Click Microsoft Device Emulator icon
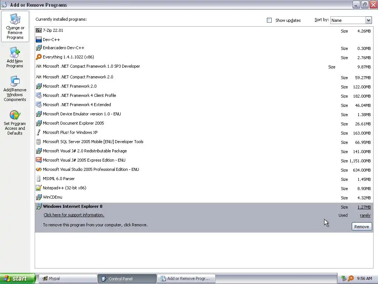This screenshot has width=378, height=284. pyautogui.click(x=38, y=114)
